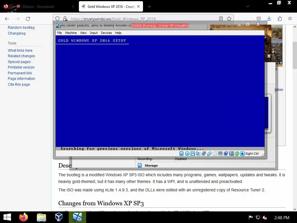297x223 pixels.
Task: Click the tracking protection shield icon
Action: pyautogui.click(x=58, y=19)
